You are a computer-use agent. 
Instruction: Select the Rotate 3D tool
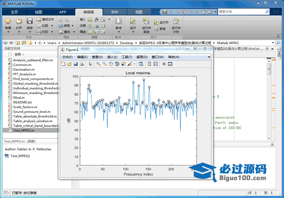pyautogui.click(x=117, y=64)
